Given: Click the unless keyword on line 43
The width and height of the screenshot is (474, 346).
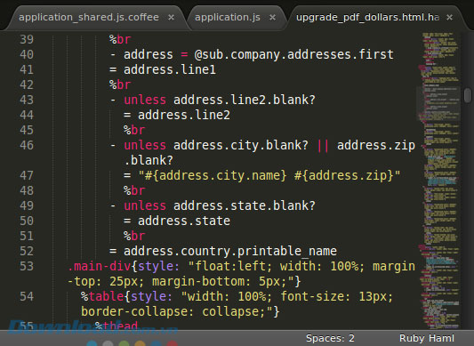Looking at the screenshot, I should pos(145,100).
